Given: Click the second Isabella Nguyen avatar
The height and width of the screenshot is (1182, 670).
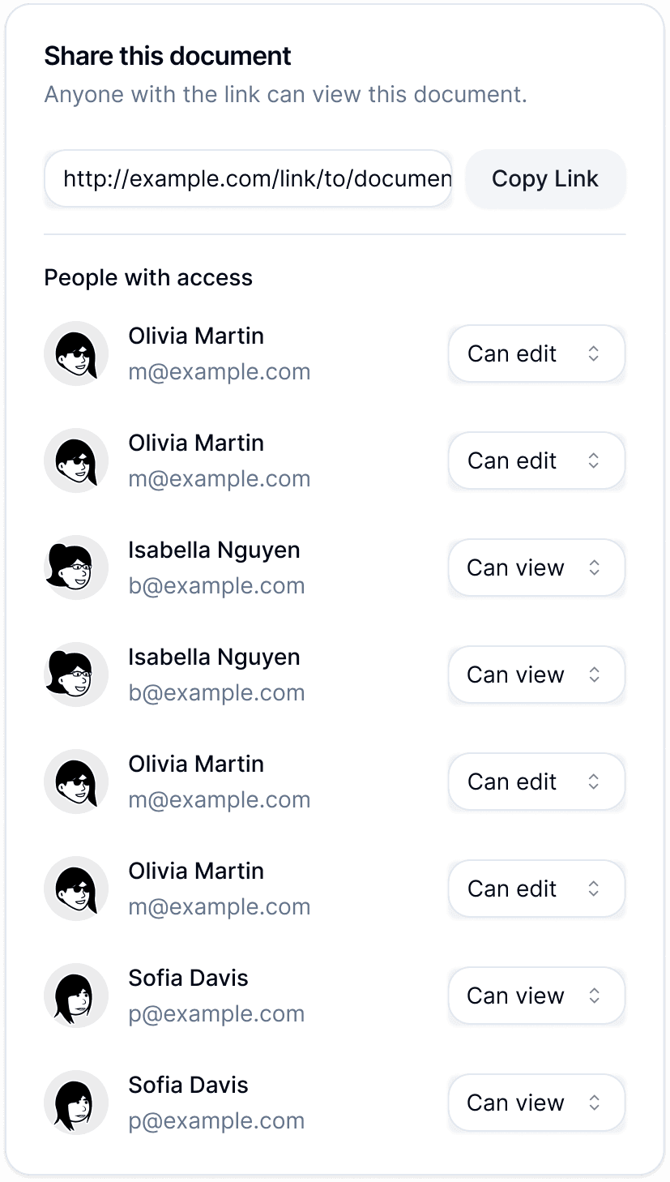Looking at the screenshot, I should pyautogui.click(x=76, y=675).
